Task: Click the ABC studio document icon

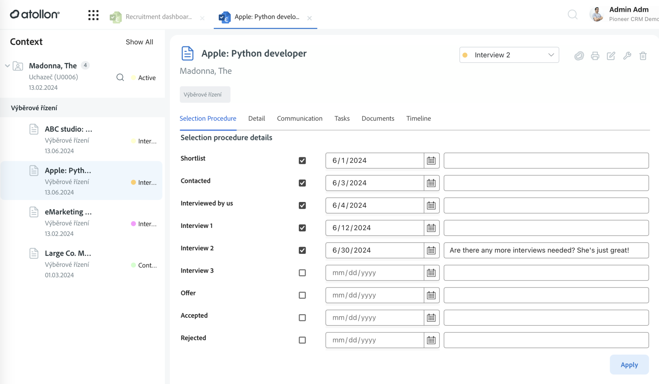Action: pos(34,129)
